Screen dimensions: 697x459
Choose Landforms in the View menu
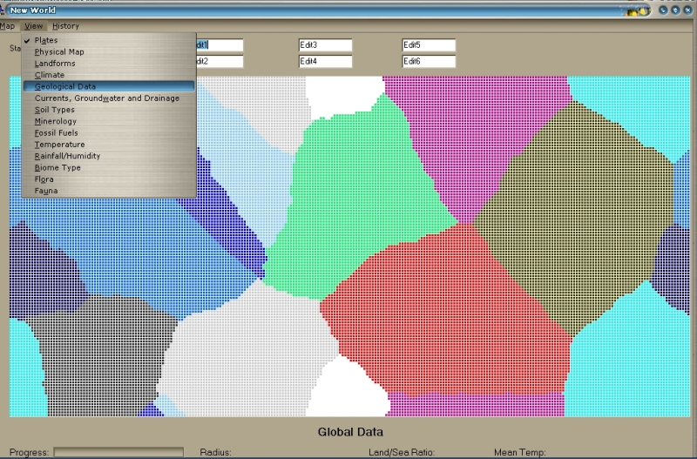(x=54, y=64)
